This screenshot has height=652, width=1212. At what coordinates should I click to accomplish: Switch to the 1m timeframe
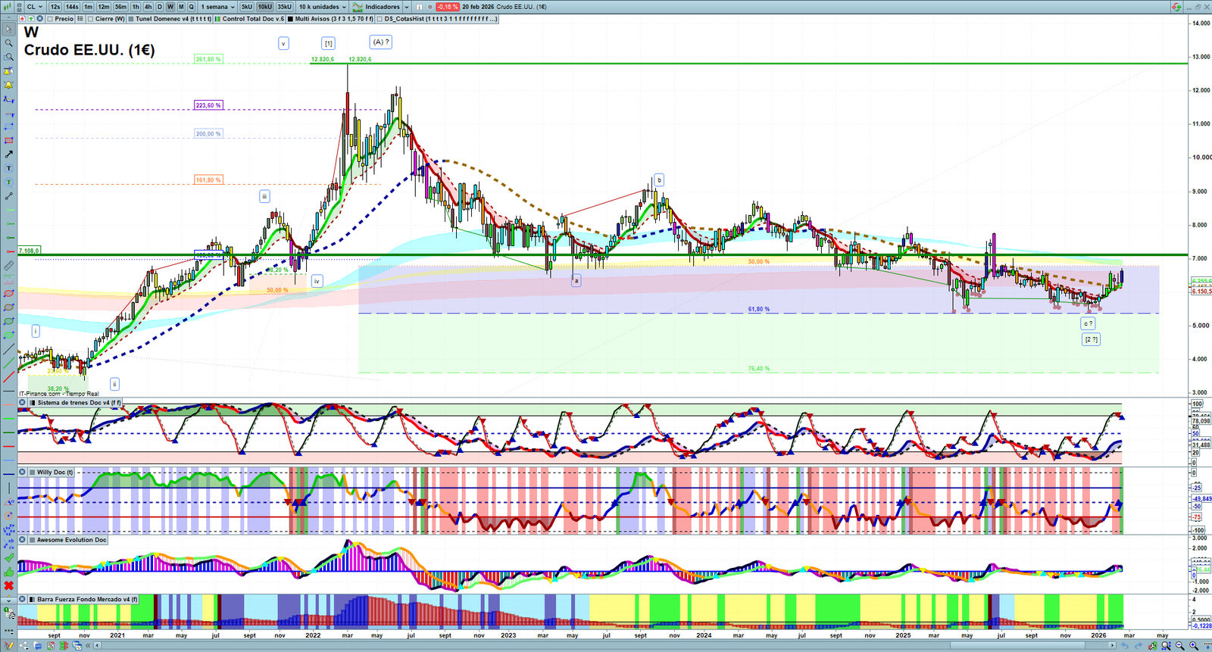point(89,7)
